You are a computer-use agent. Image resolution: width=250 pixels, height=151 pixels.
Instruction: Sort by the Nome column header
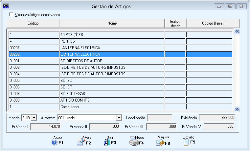pos(112,23)
